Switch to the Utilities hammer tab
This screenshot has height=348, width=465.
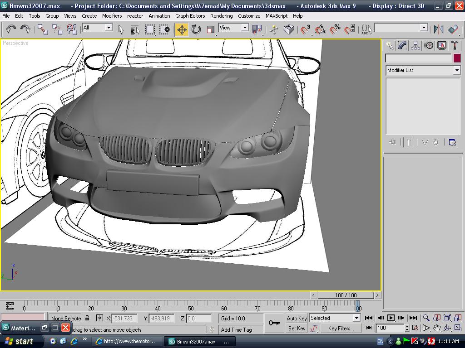[x=455, y=45]
